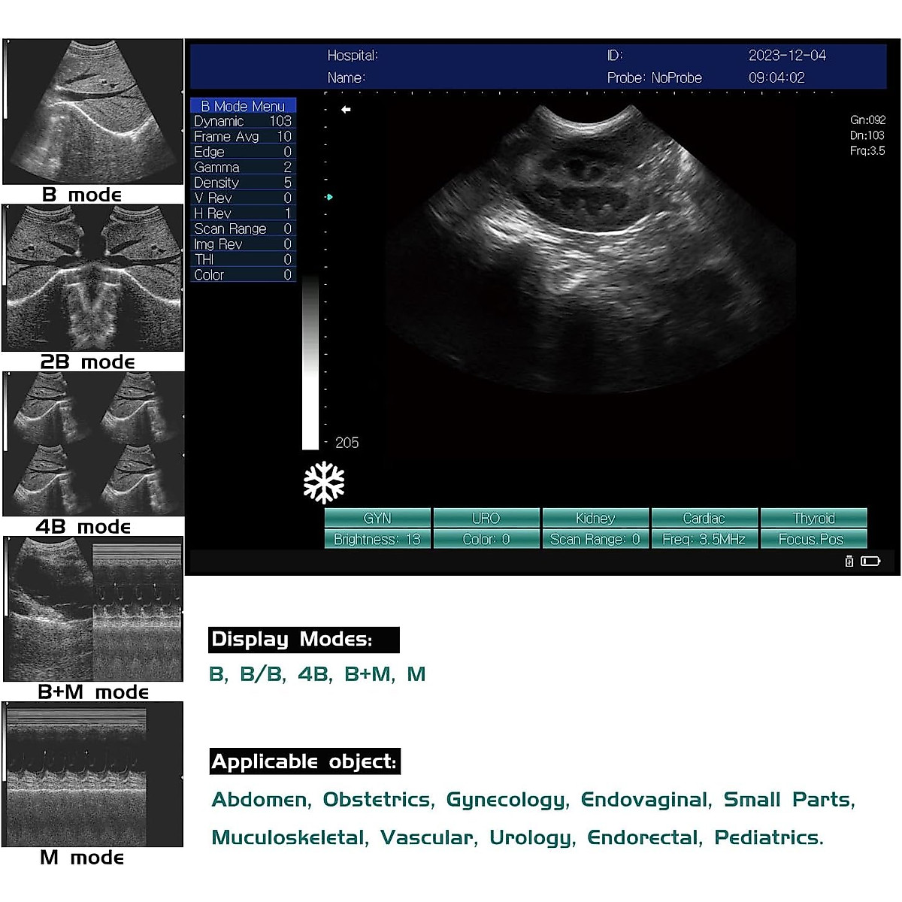The width and height of the screenshot is (902, 902).
Task: Change the Freq: 3.5MHz setting
Action: point(704,539)
